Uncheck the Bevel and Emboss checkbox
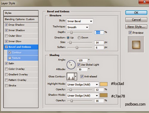The height and width of the screenshot is (113, 149). tap(6, 47)
